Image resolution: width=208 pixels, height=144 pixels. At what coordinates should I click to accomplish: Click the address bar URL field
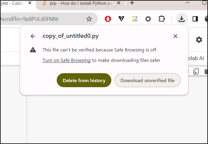42,19
